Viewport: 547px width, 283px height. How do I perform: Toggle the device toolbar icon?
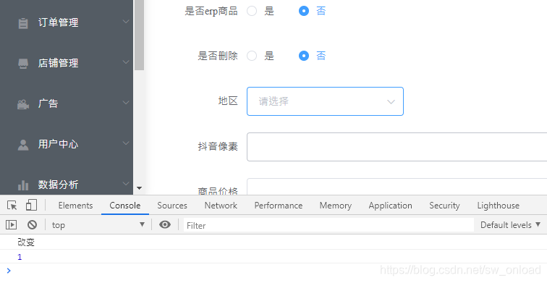[x=31, y=205]
